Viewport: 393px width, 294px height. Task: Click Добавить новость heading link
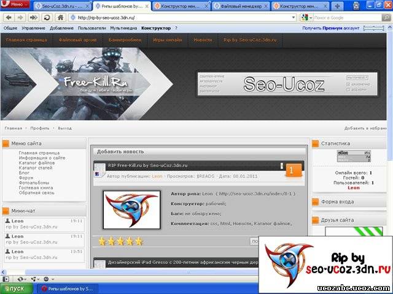point(120,151)
